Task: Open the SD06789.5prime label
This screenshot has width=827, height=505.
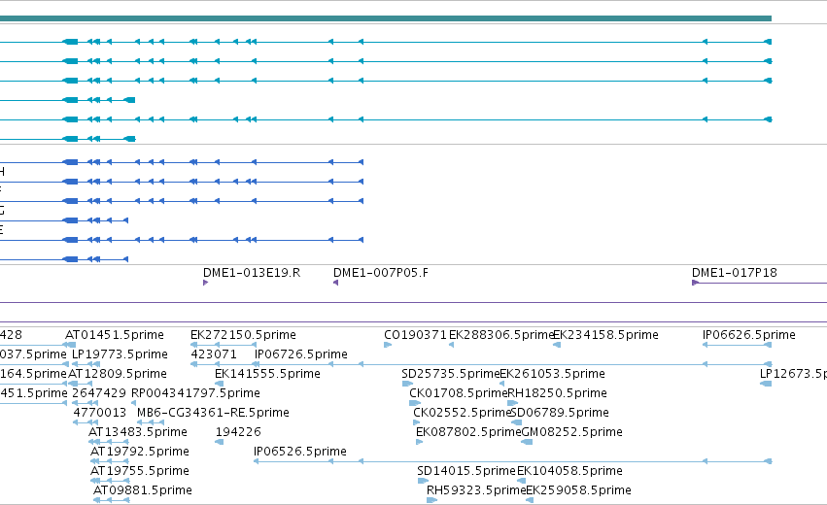Action: click(560, 413)
